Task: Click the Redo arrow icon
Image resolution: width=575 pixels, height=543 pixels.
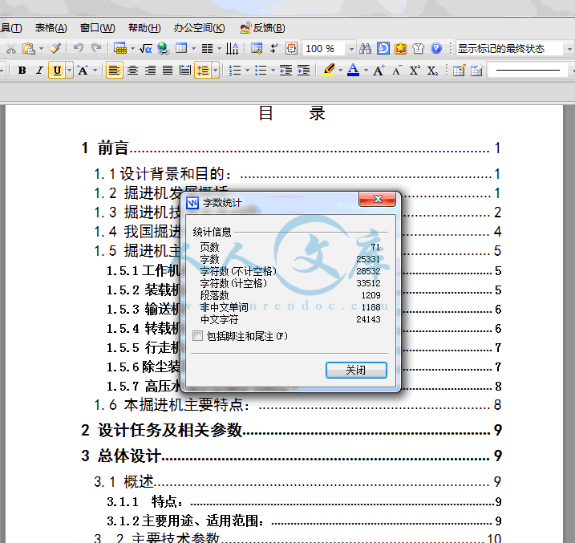Action: coord(96,48)
